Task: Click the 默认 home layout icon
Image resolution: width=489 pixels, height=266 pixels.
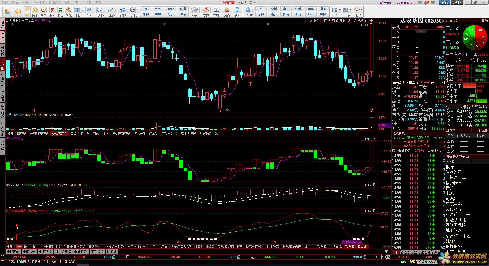Action: (x=357, y=10)
